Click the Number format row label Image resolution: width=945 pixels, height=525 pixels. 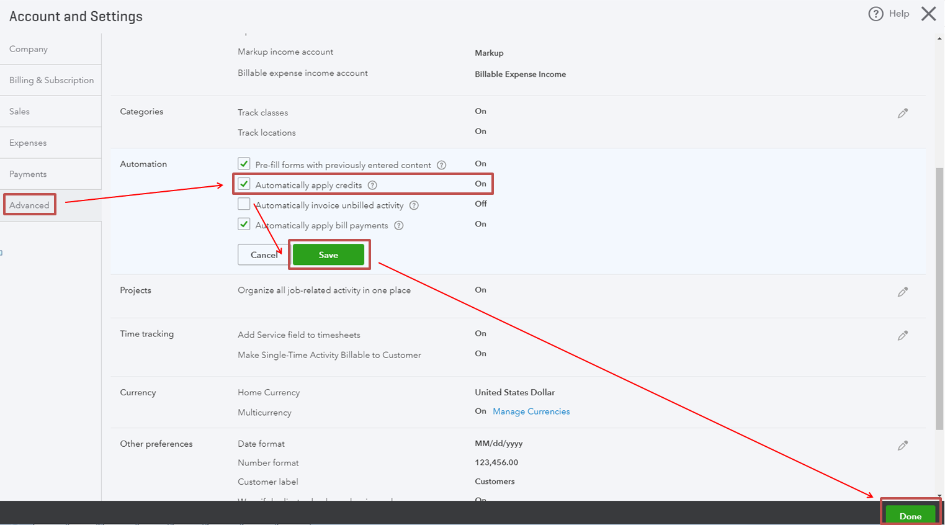pyautogui.click(x=268, y=463)
